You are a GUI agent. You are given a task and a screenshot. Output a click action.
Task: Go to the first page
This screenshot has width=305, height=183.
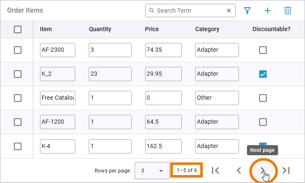point(215,170)
